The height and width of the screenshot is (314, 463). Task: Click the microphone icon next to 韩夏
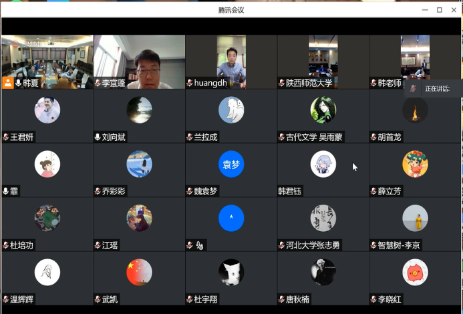click(18, 83)
